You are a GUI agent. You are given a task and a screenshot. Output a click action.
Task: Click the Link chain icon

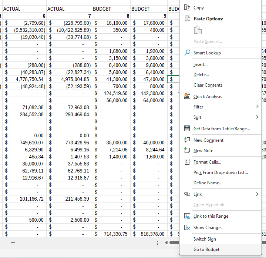click(187, 194)
